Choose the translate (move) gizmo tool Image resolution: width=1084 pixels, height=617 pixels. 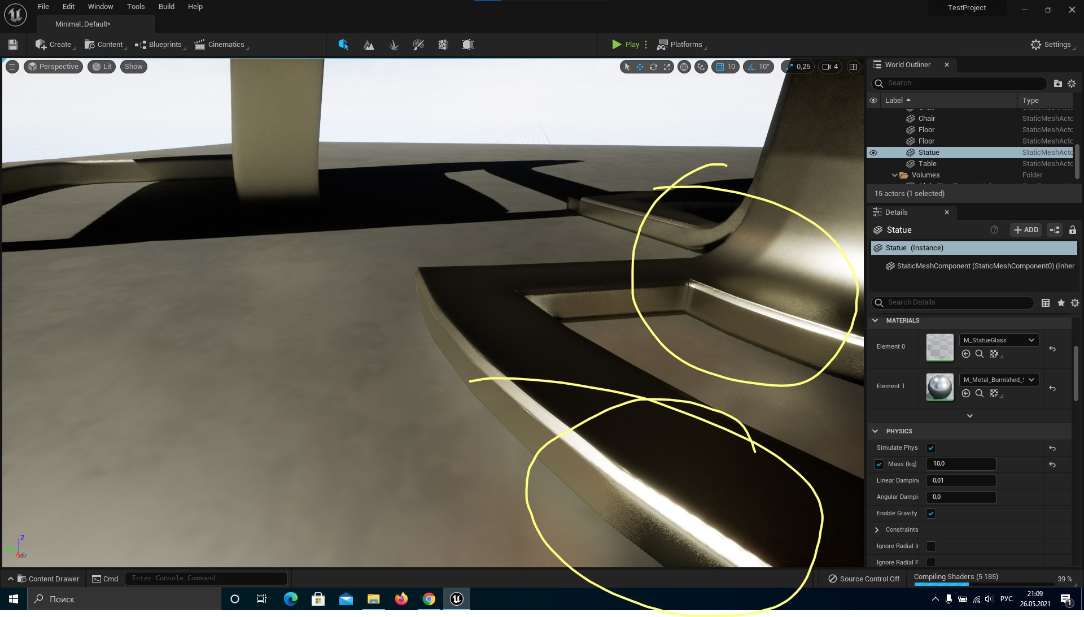coord(640,67)
